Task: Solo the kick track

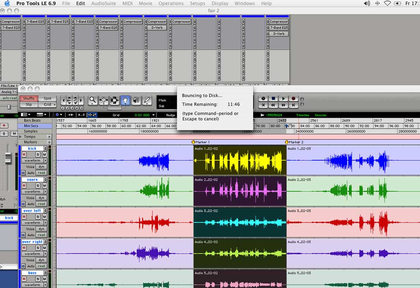Action: point(38,154)
